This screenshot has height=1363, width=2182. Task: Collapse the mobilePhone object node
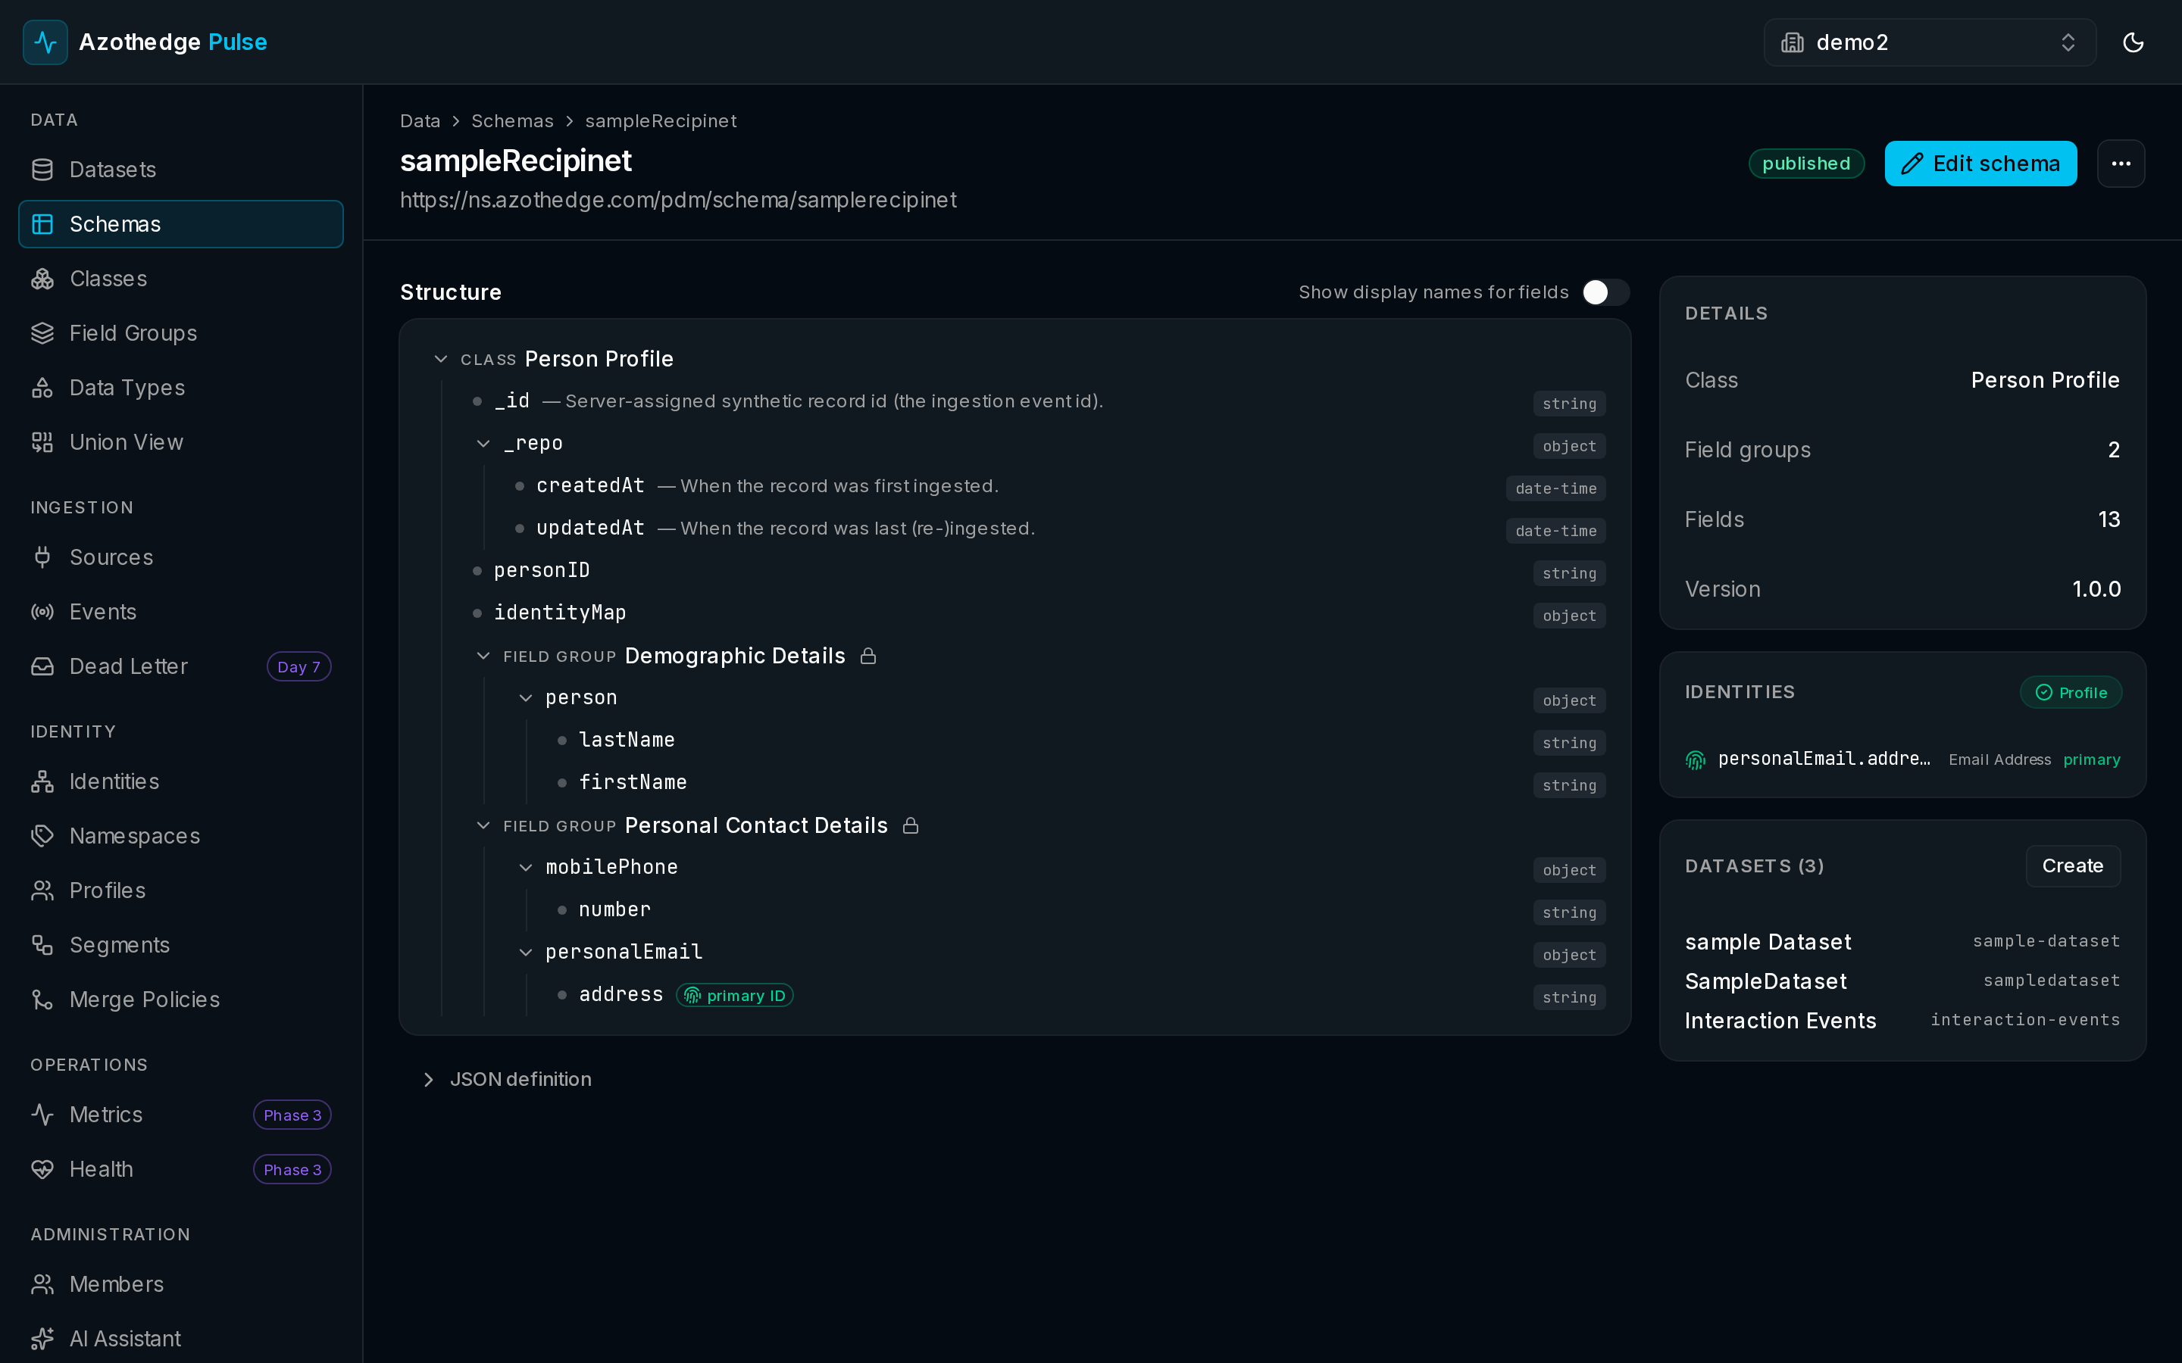(526, 867)
